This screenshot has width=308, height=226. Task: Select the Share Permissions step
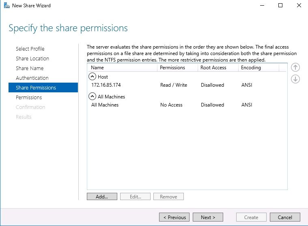(43, 87)
